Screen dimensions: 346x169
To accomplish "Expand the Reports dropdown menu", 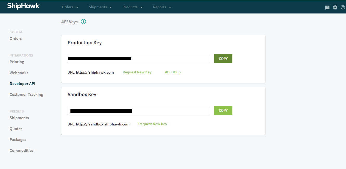I will click(162, 7).
